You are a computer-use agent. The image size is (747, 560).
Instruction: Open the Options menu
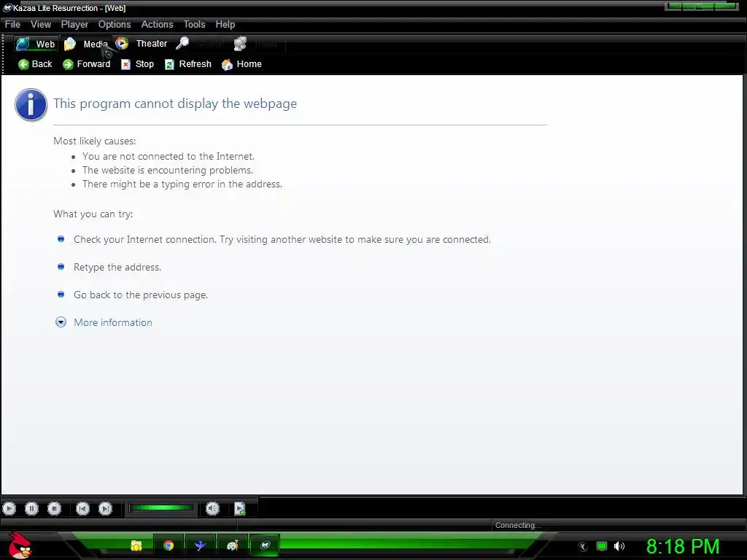[115, 24]
